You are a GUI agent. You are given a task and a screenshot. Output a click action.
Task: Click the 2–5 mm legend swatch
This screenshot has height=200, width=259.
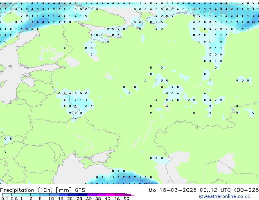(x=35, y=195)
